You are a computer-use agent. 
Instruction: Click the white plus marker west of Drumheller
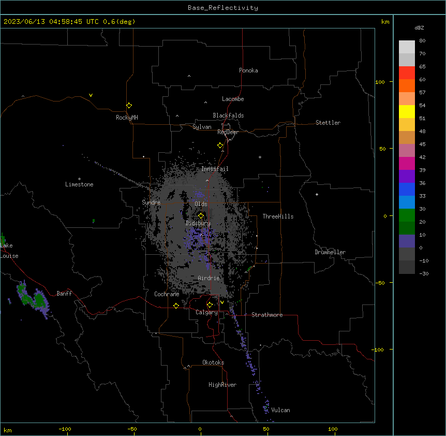317,194
